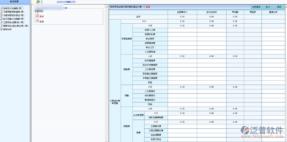This screenshot has width=287, height=142.
Task: Click the 夜间施工措施费 row label
Action: tap(150, 74)
